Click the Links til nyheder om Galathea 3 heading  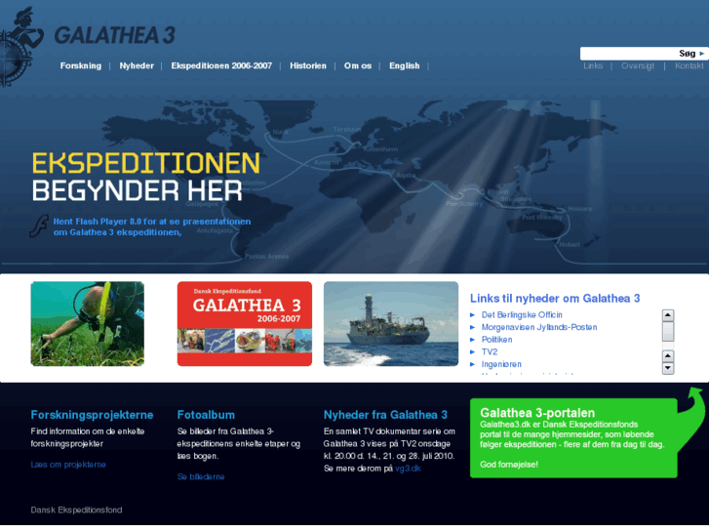click(x=555, y=299)
